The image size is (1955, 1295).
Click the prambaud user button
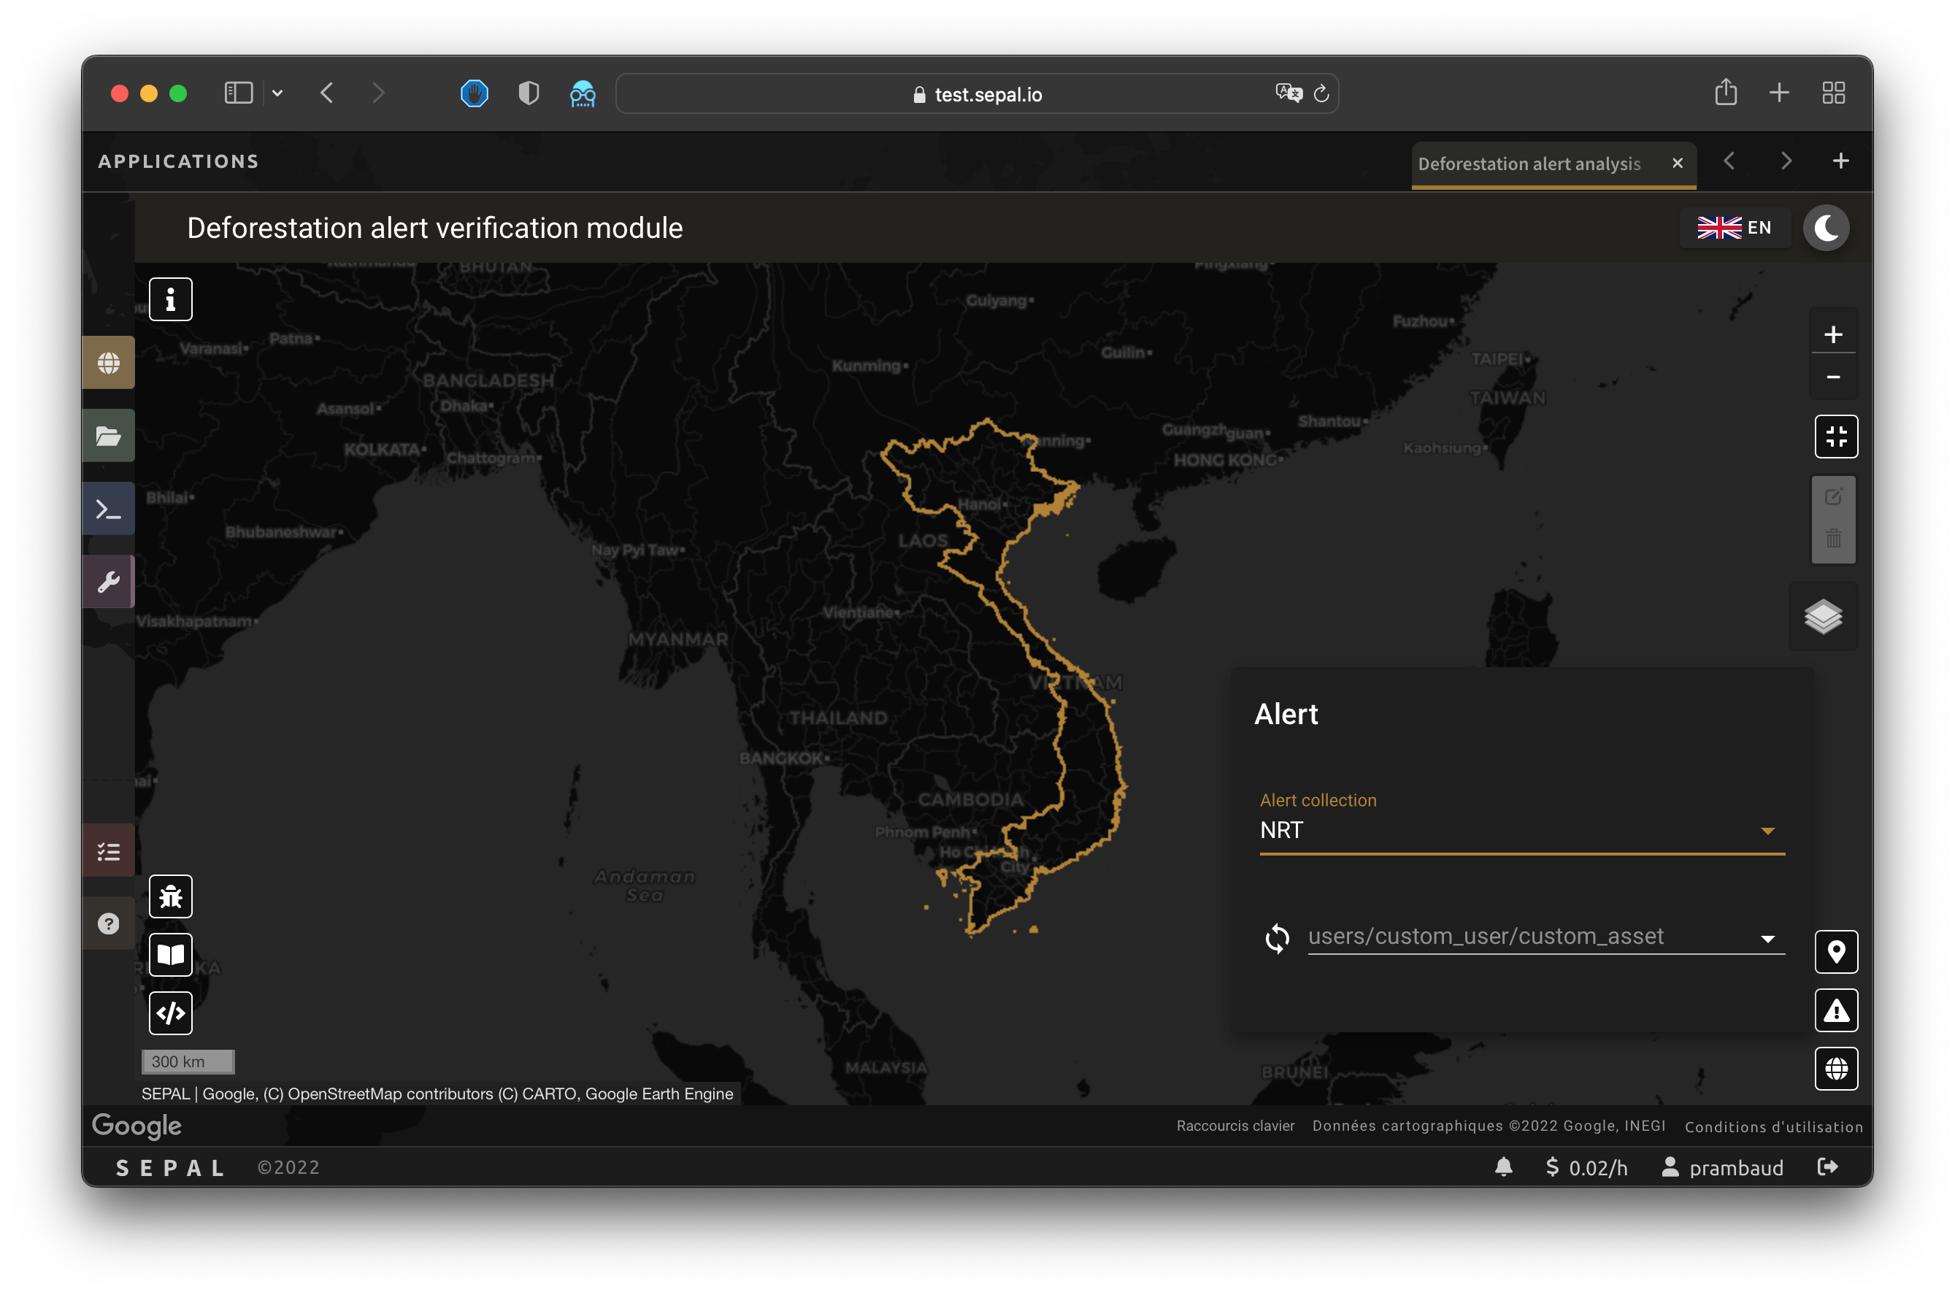(x=1723, y=1167)
